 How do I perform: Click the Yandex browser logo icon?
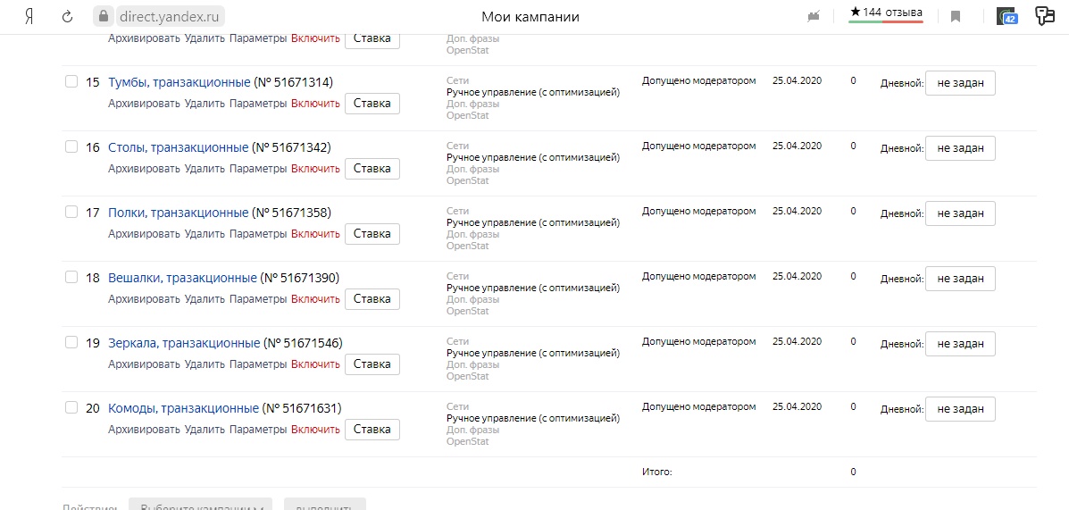29,16
